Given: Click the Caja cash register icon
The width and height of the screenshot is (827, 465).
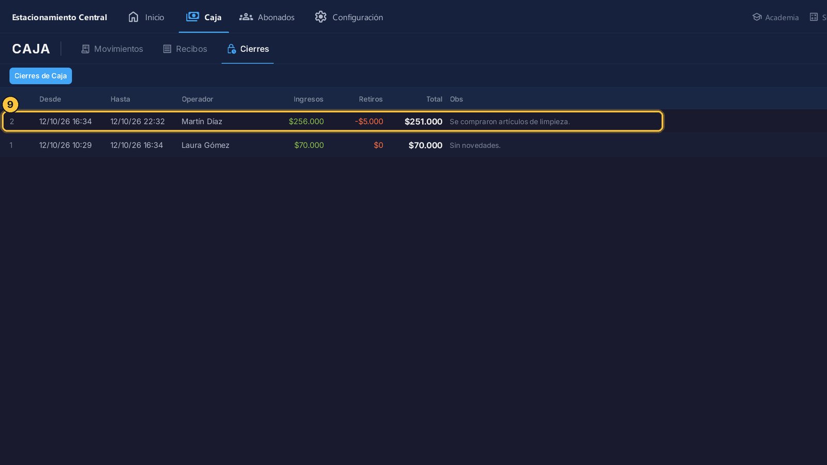Looking at the screenshot, I should point(192,17).
